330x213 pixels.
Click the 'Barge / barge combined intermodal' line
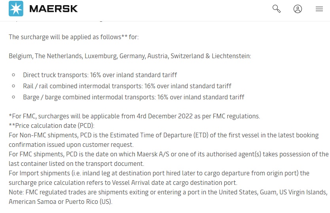133,97
